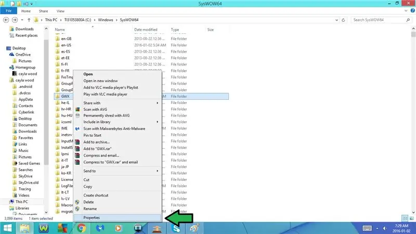The width and height of the screenshot is (416, 234).
Task: Expand the Send to submenu arrow
Action: [x=158, y=171]
